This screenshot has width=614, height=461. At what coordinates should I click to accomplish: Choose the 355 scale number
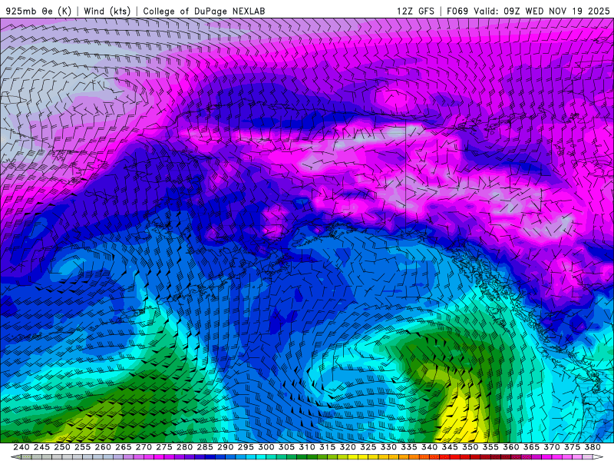(490, 447)
